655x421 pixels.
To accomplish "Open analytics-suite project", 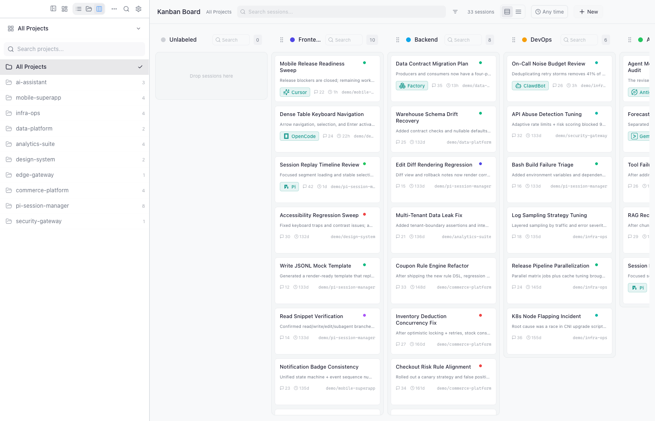I will coord(74,144).
